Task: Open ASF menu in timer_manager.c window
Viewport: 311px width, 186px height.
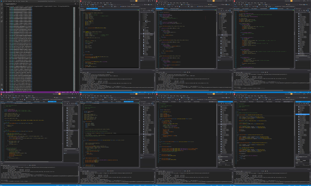Action: (13, 96)
